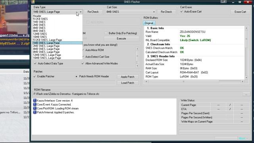Click Cart Layout value ROM+RAM+BAT
254x143 pixels.
click(194, 72)
